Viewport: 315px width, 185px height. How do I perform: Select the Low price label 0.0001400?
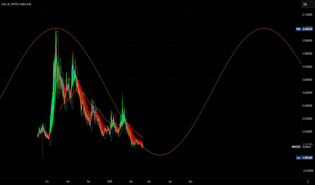(x=307, y=158)
